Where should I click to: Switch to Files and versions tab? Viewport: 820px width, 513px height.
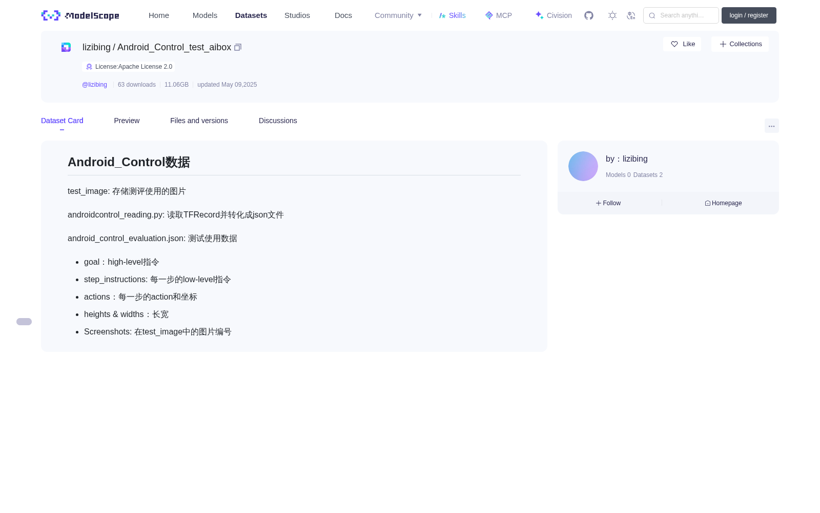(x=199, y=121)
